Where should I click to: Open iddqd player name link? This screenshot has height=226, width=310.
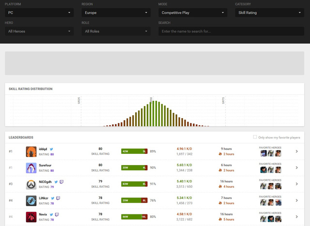point(43,149)
